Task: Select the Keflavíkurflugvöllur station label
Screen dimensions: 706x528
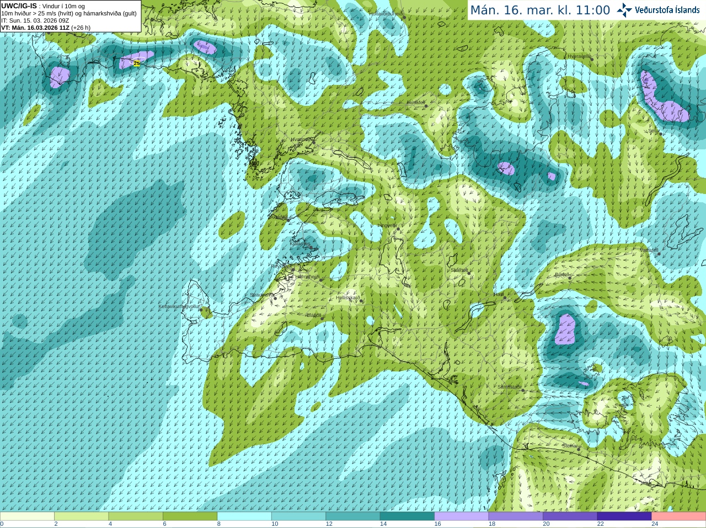Action: click(x=179, y=306)
